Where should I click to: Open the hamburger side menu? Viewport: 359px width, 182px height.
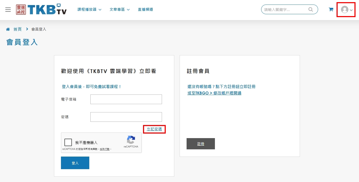tap(8, 10)
